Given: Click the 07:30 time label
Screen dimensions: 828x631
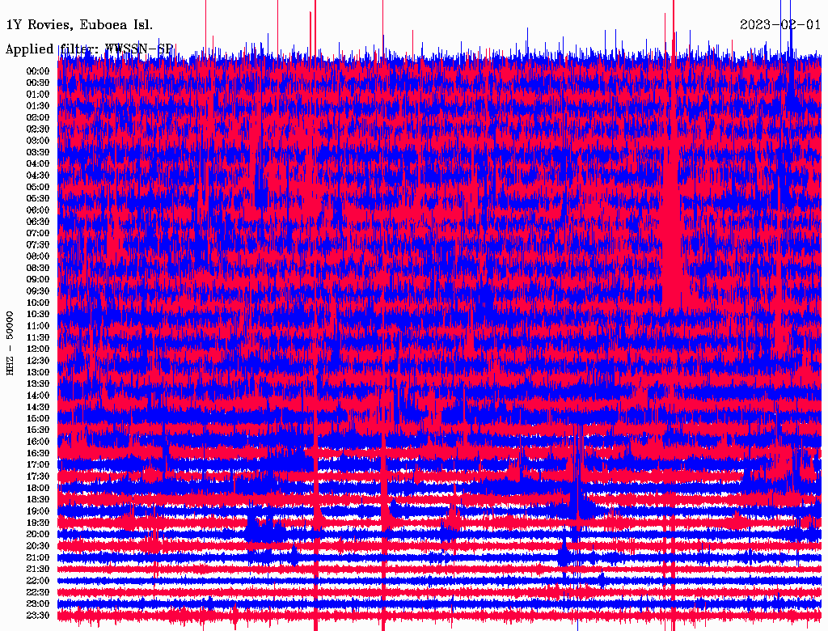Looking at the screenshot, I should click(x=38, y=245).
